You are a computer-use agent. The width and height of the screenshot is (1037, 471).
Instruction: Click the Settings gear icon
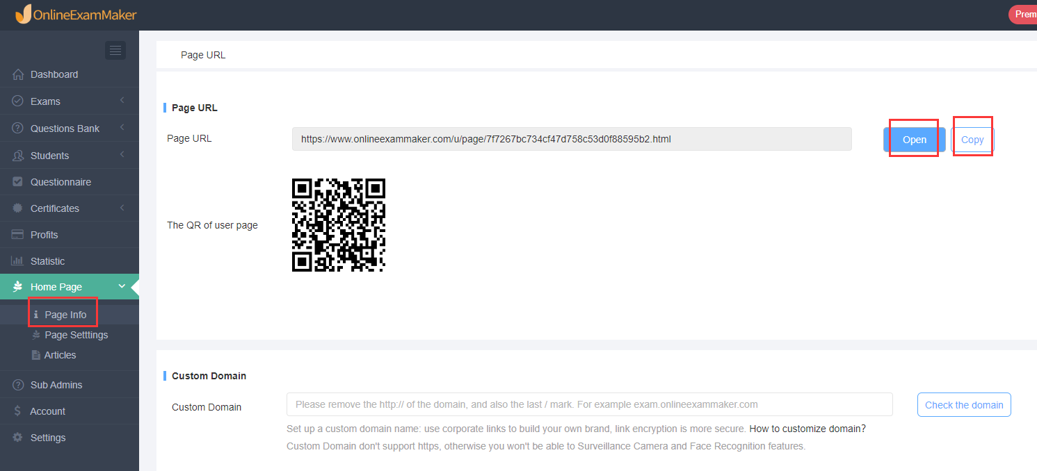click(18, 438)
